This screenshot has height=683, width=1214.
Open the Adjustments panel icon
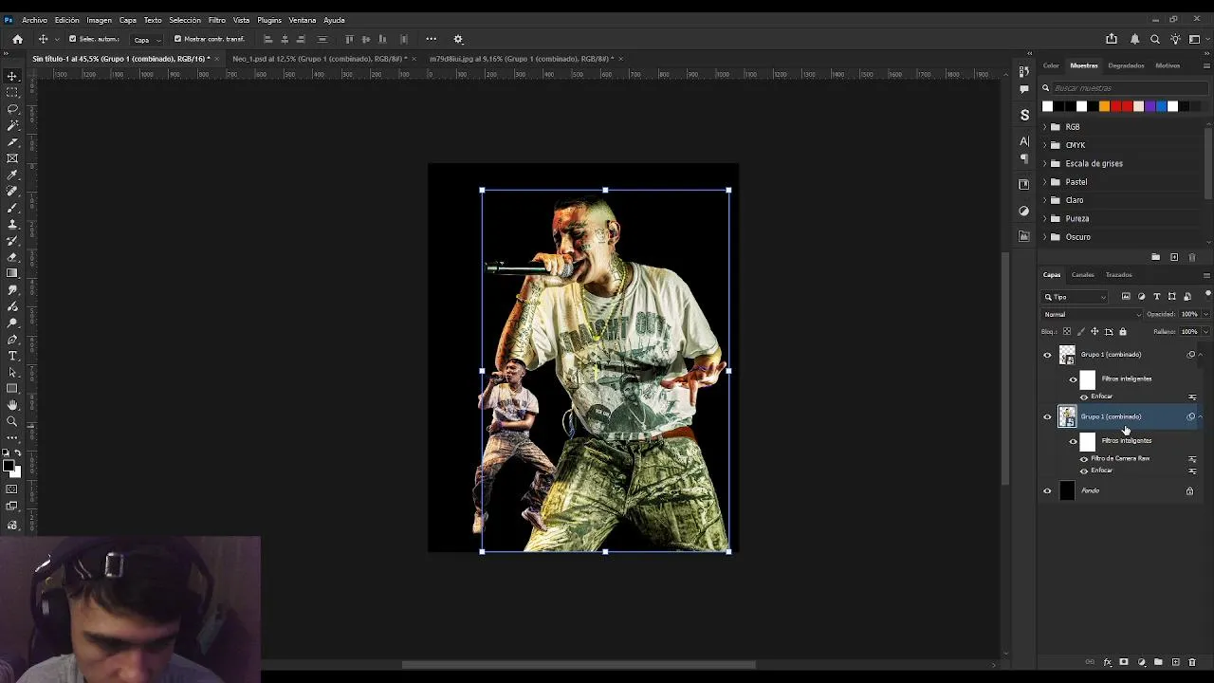(x=1024, y=211)
